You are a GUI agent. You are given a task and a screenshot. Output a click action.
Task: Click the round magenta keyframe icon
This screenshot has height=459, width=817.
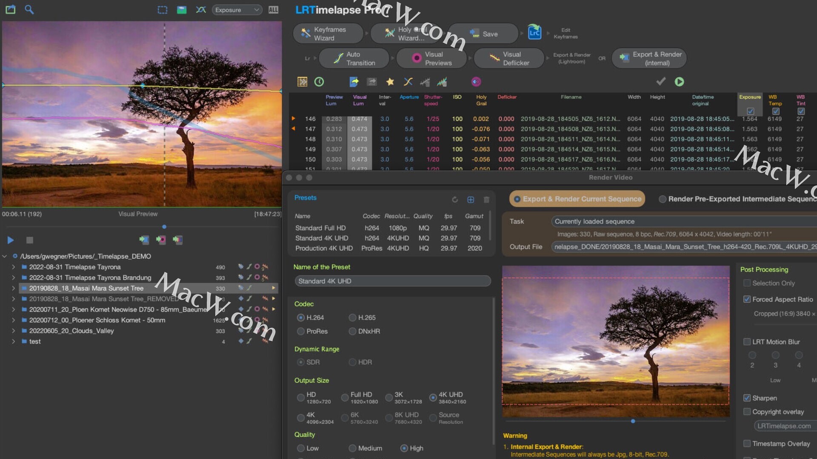click(x=476, y=82)
